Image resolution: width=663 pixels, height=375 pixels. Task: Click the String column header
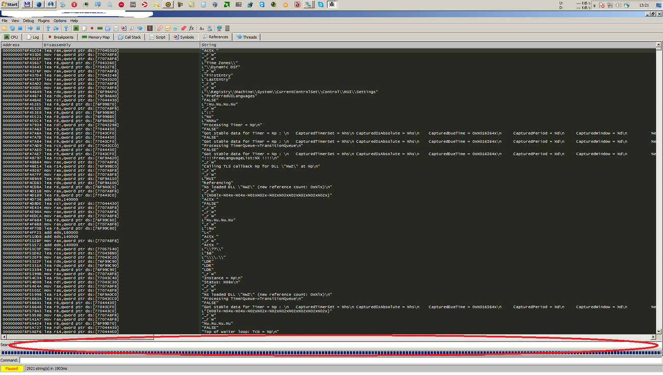point(209,45)
